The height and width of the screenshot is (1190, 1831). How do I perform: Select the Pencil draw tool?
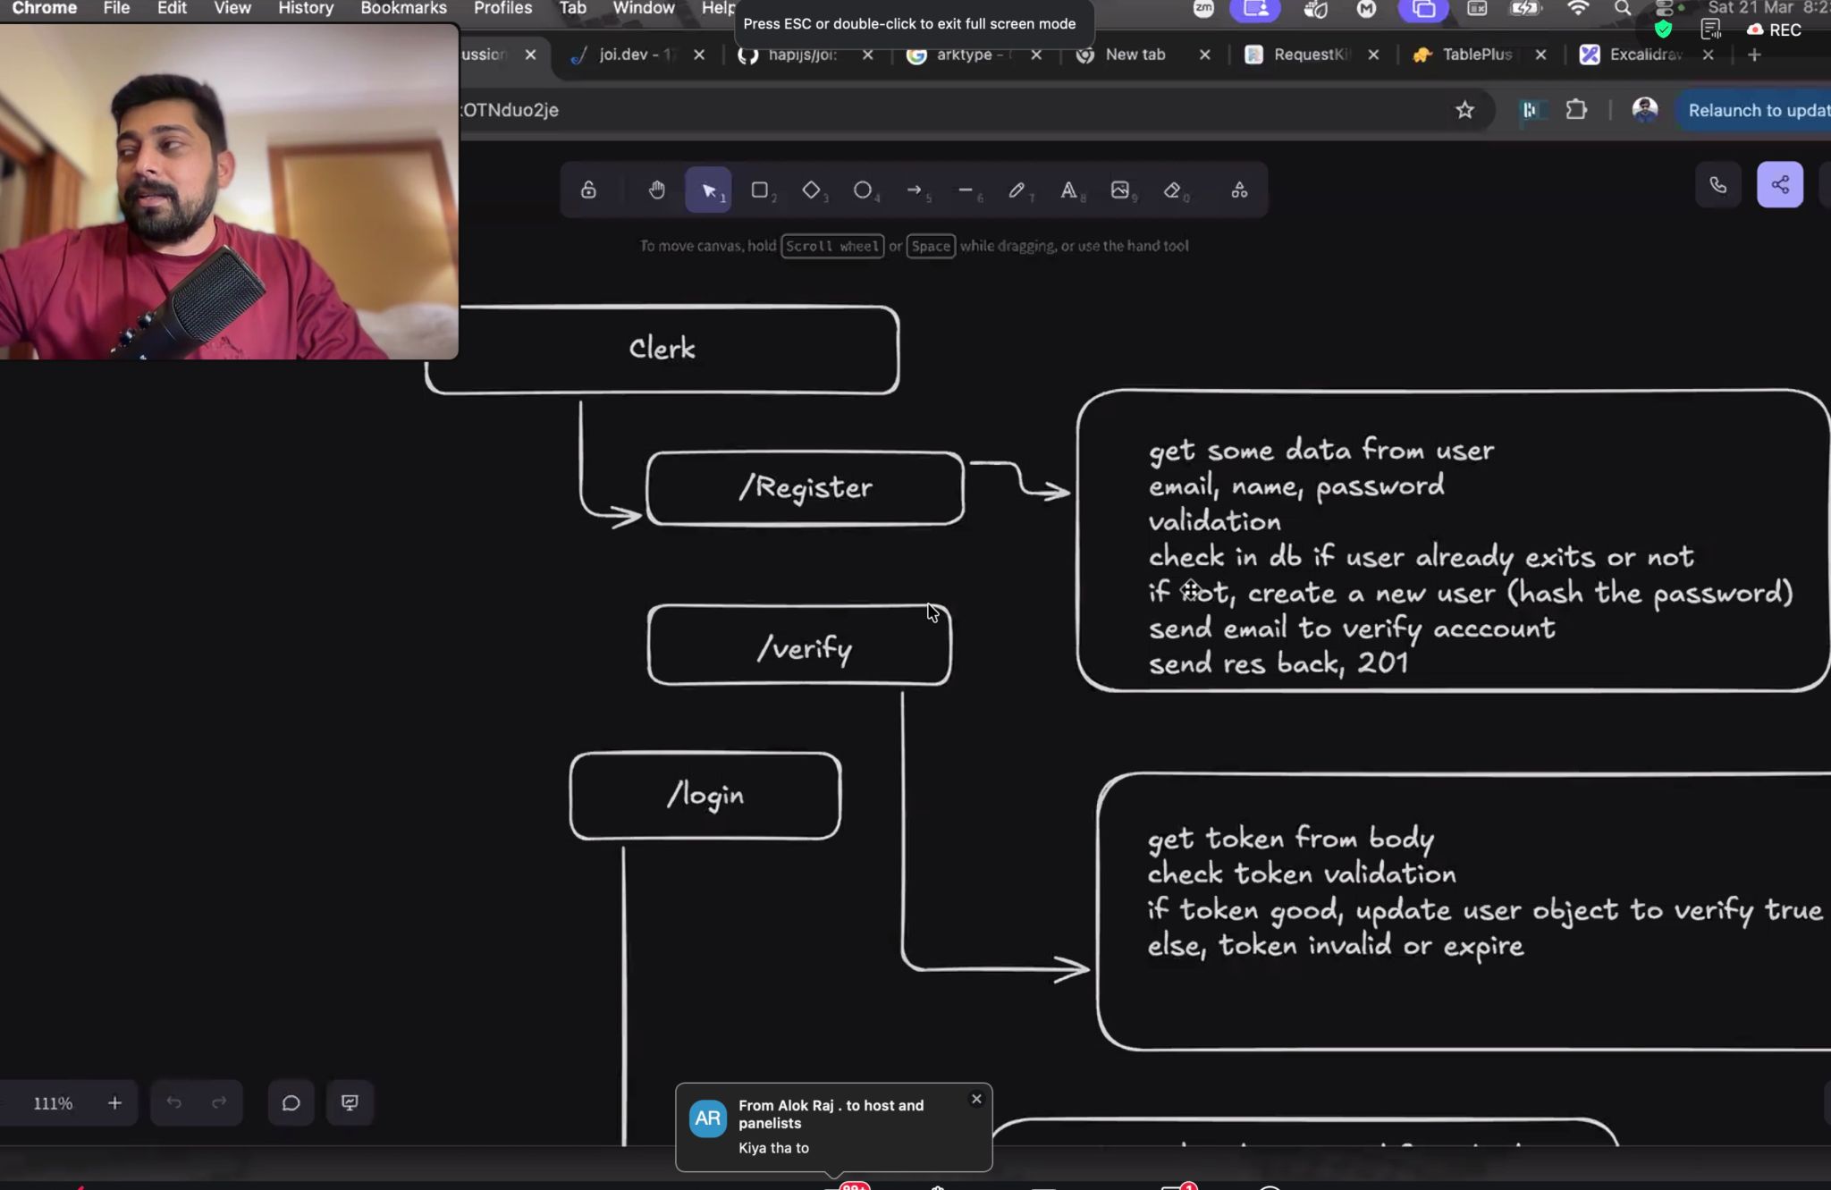click(x=1017, y=190)
